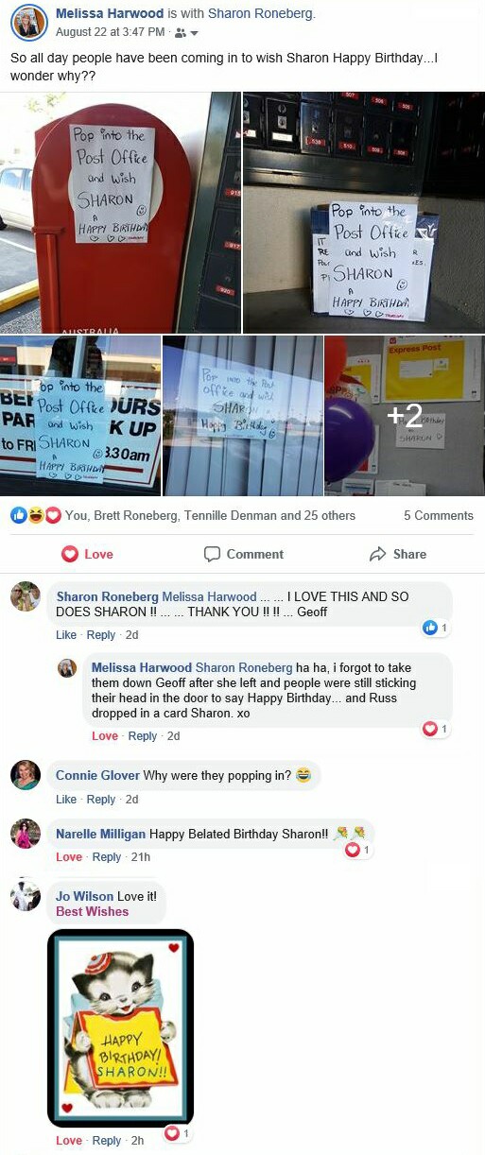Open the +2 more photos thumbnail
485x1155 pixels.
tap(404, 416)
